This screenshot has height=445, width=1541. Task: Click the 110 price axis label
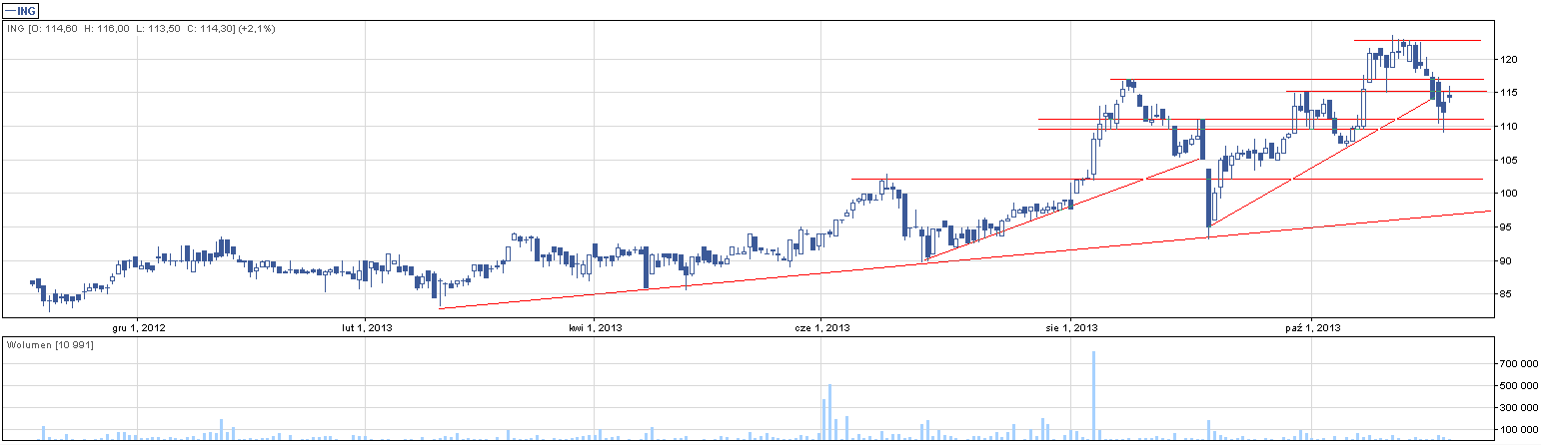(x=1510, y=127)
